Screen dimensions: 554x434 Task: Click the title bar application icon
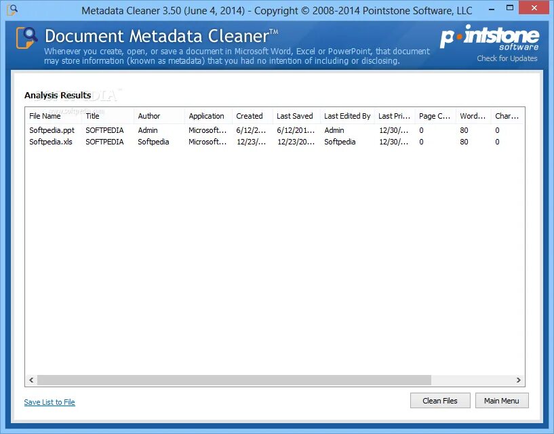pyautogui.click(x=12, y=9)
